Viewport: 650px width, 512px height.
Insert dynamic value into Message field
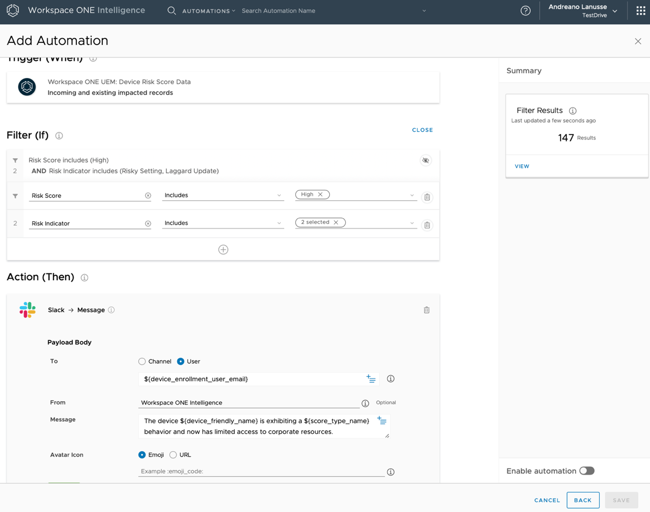pyautogui.click(x=382, y=421)
